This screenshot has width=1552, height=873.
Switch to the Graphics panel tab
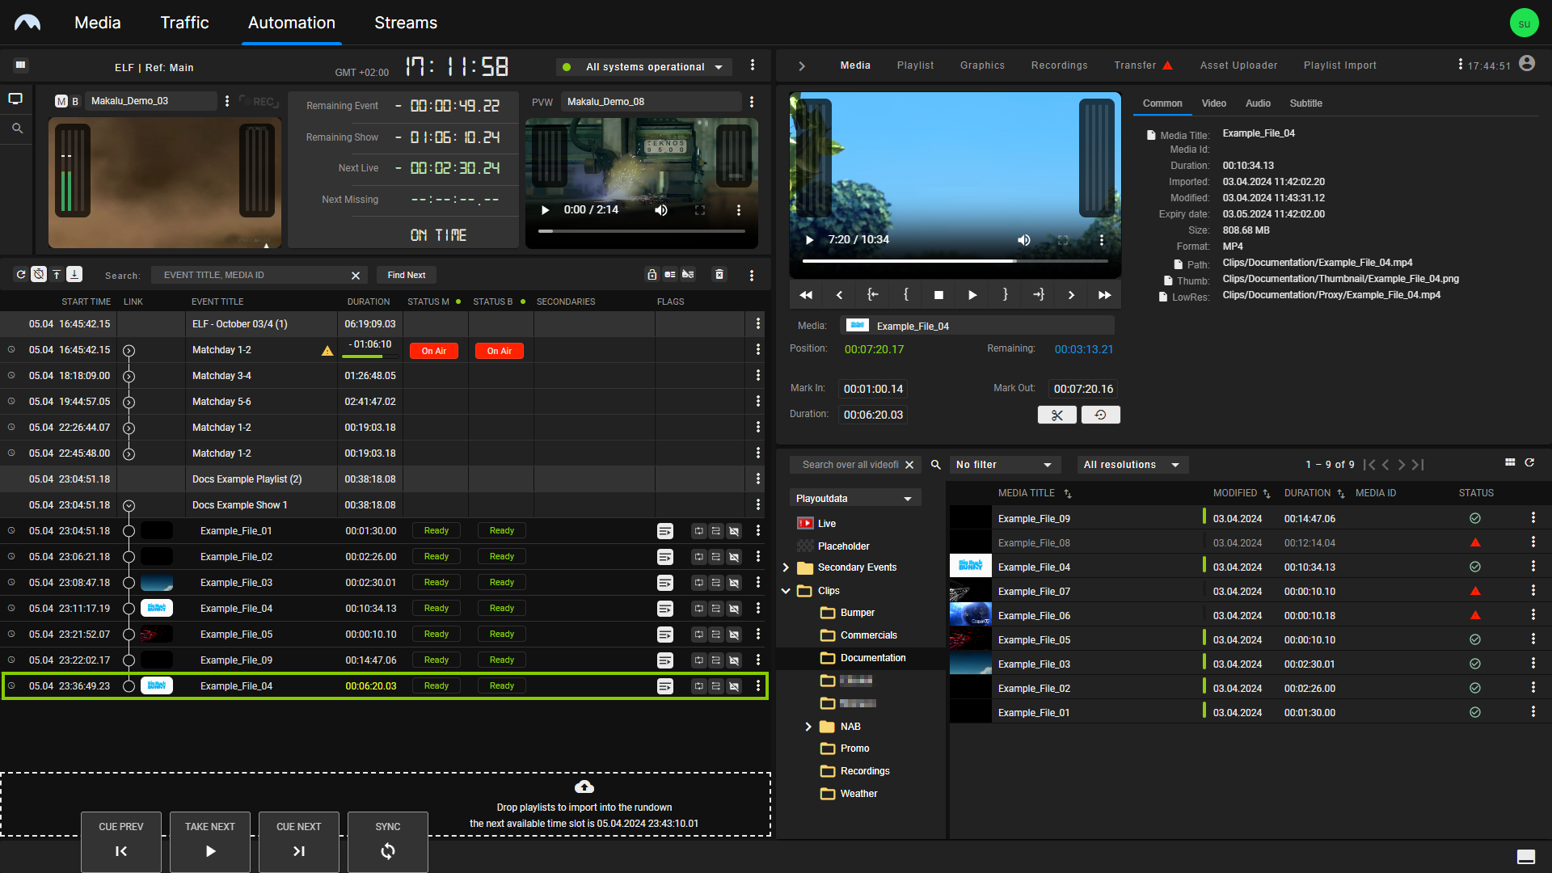point(982,65)
